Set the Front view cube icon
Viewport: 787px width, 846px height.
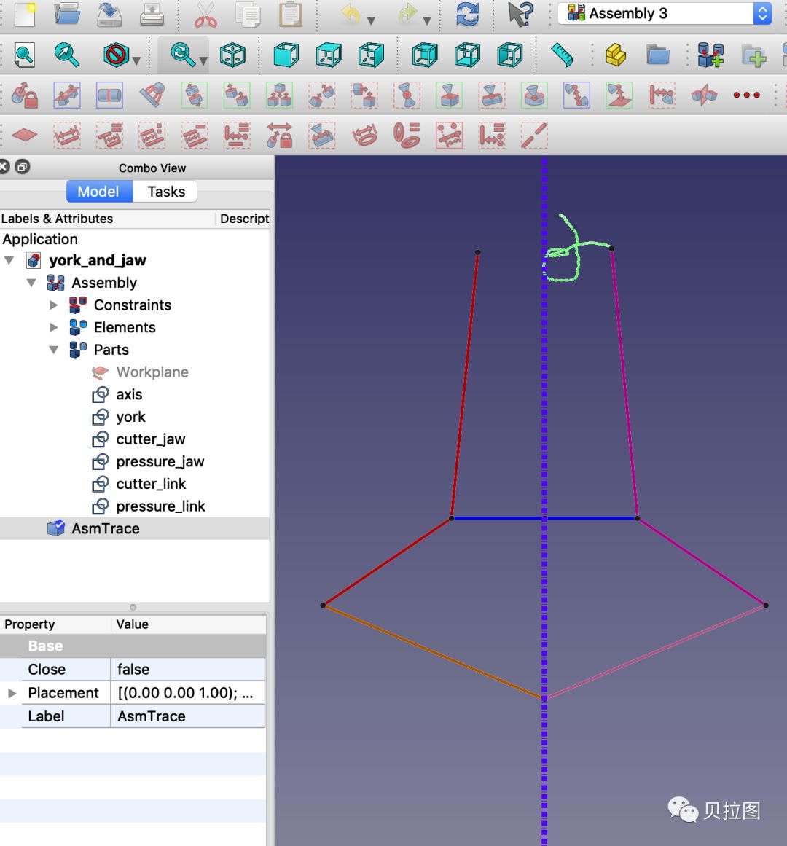[286, 55]
